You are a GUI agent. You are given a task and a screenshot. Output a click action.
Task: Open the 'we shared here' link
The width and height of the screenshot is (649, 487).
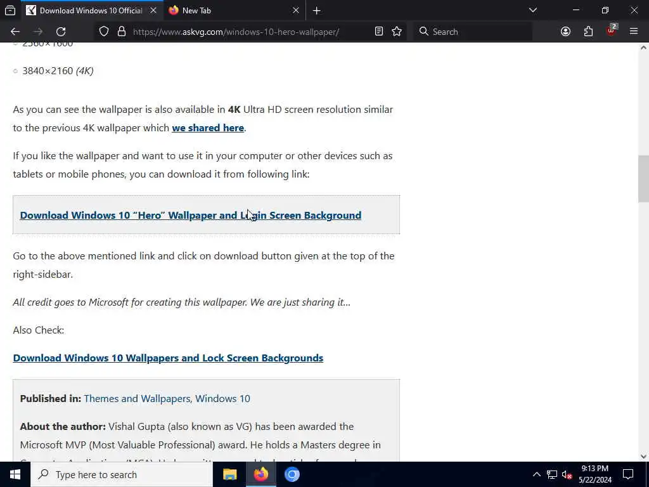[208, 128]
